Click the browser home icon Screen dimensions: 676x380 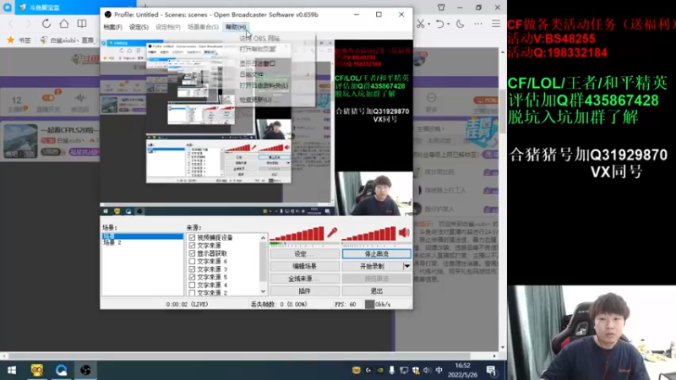pyautogui.click(x=64, y=24)
